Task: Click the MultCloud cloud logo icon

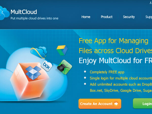Action: 5,13
